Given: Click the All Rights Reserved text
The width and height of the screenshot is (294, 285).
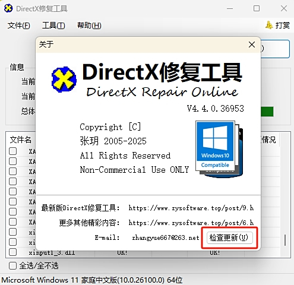Looking at the screenshot, I should [125, 156].
